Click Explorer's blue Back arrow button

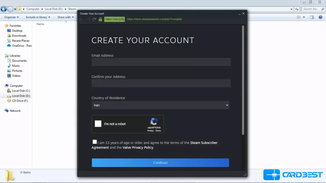click(x=4, y=9)
